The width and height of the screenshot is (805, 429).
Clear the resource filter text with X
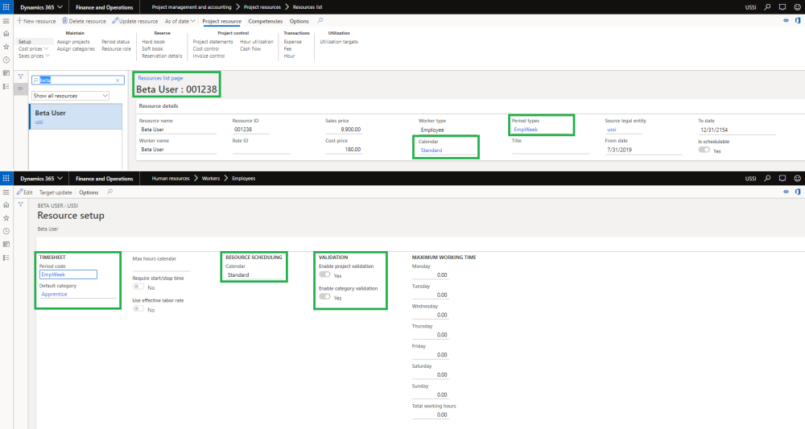118,80
